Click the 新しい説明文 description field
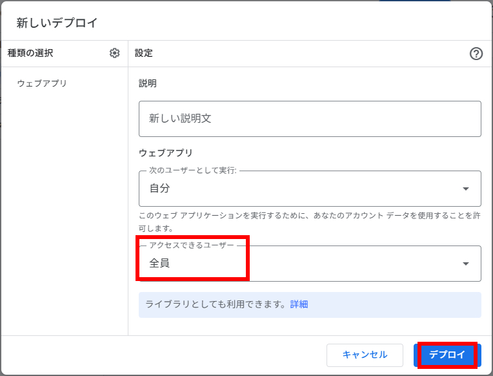Screen dimensions: 493x376 pos(310,119)
